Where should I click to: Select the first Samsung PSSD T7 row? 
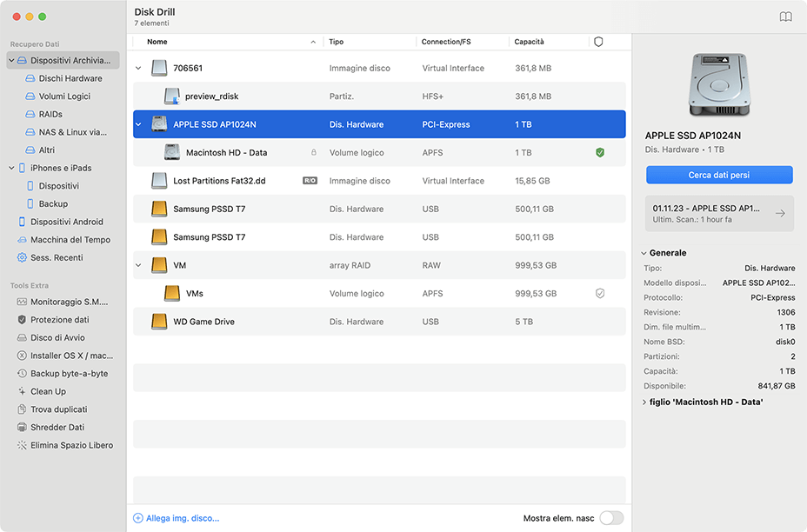[x=379, y=209]
